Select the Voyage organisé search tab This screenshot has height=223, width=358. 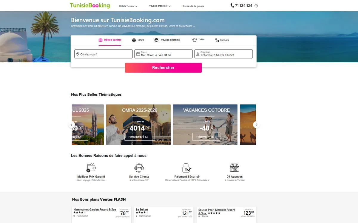tap(167, 40)
